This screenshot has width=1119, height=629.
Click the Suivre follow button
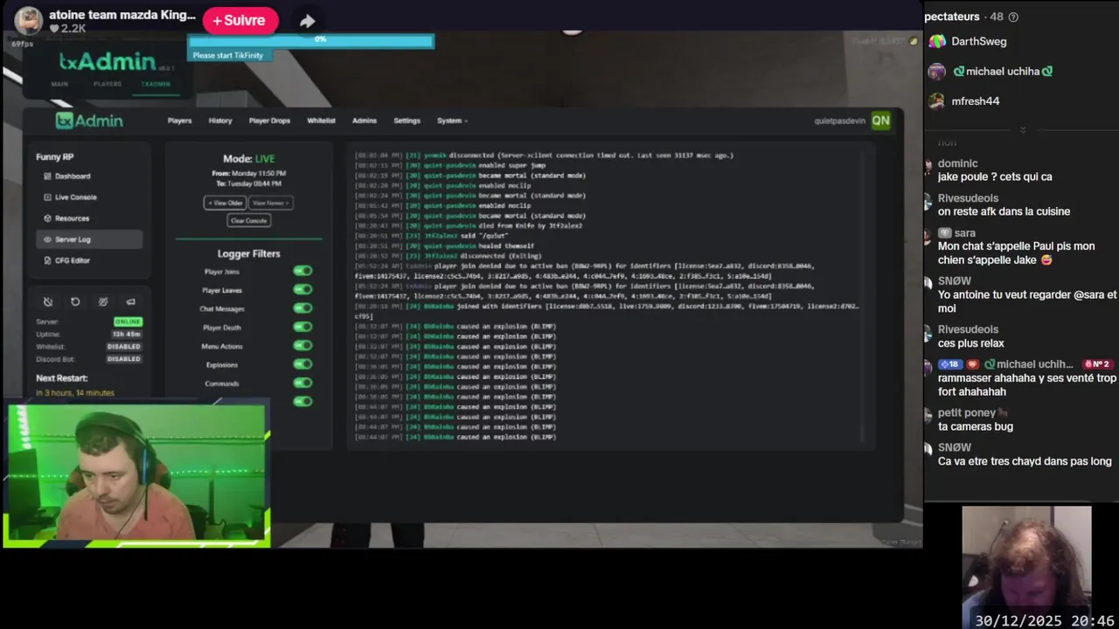240,20
